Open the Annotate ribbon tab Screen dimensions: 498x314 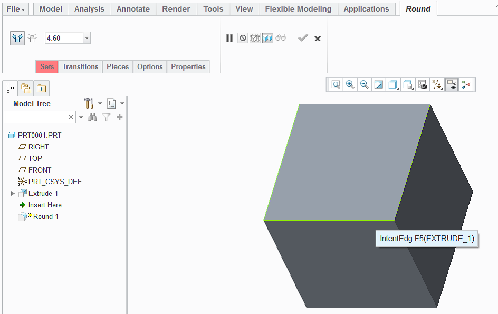point(133,8)
